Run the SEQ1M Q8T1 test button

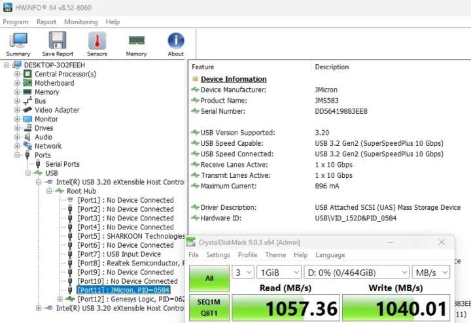click(x=209, y=308)
